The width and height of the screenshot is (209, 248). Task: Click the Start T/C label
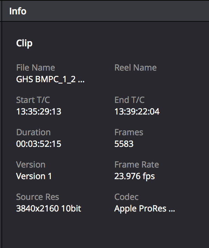(x=33, y=100)
